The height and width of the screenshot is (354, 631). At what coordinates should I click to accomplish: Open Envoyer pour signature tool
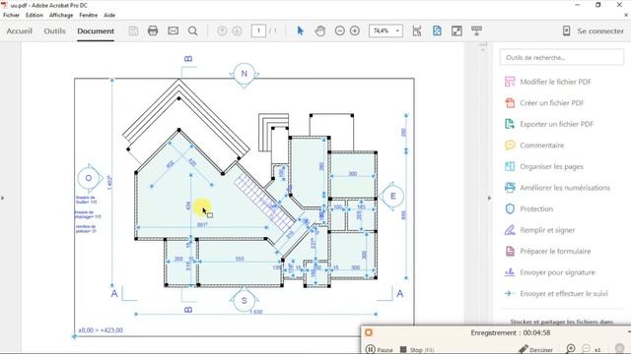coord(550,272)
